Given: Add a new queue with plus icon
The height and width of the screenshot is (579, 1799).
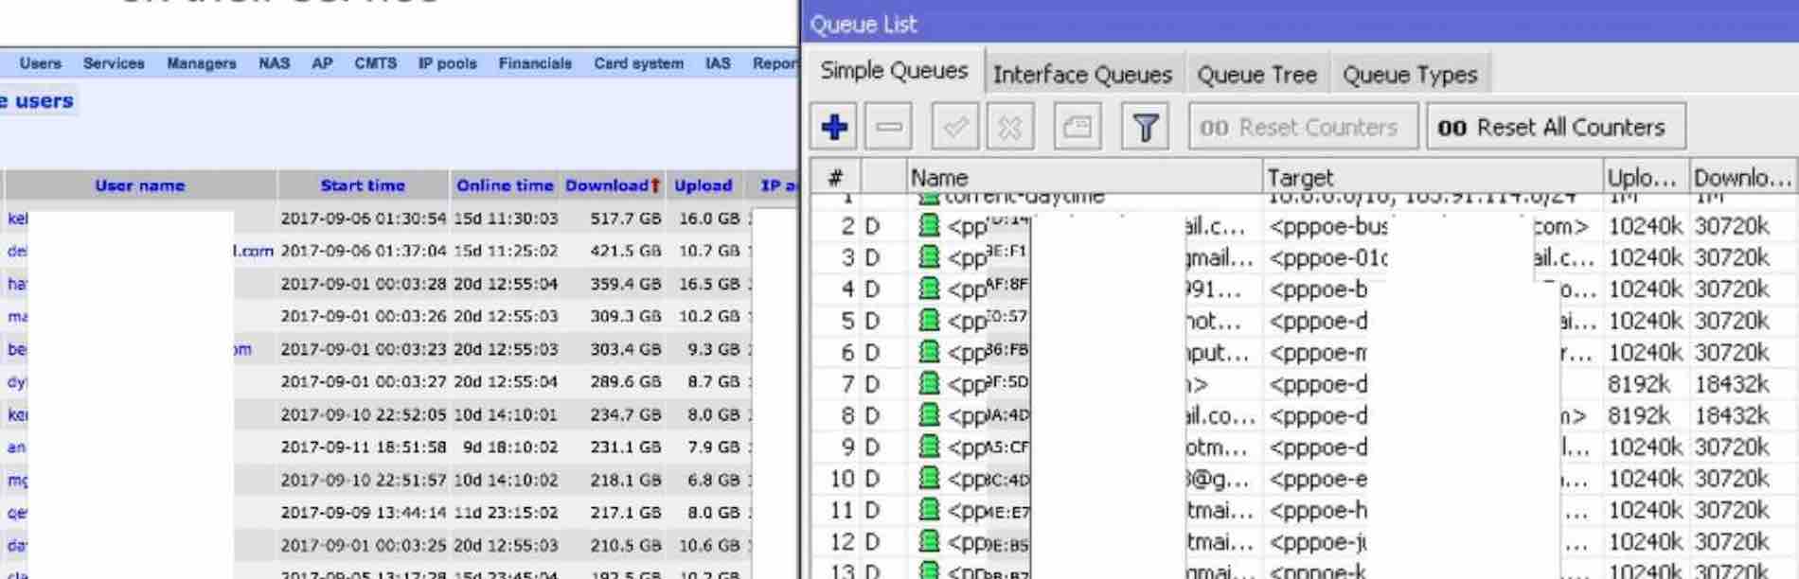Looking at the screenshot, I should tap(834, 127).
